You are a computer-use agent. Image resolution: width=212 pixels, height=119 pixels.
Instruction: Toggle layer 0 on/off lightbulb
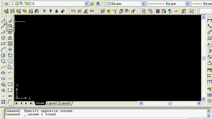[13, 4]
